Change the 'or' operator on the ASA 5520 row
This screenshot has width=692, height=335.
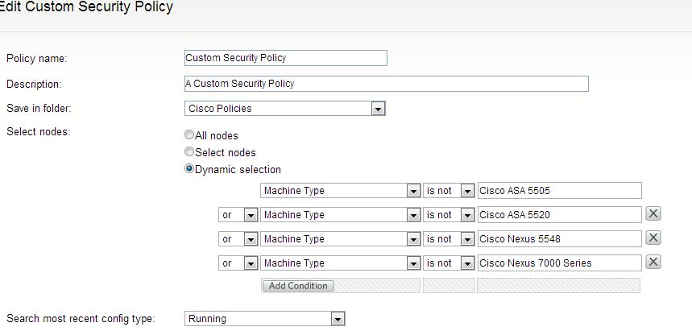pos(250,215)
